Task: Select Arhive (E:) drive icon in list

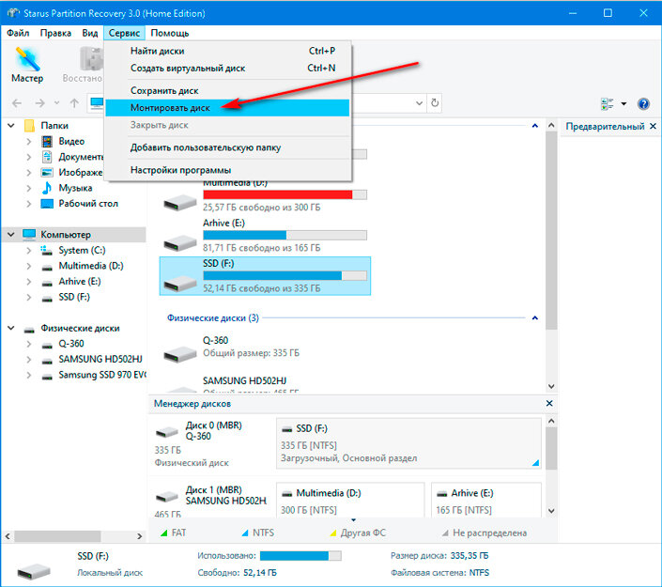Action: pyautogui.click(x=180, y=242)
